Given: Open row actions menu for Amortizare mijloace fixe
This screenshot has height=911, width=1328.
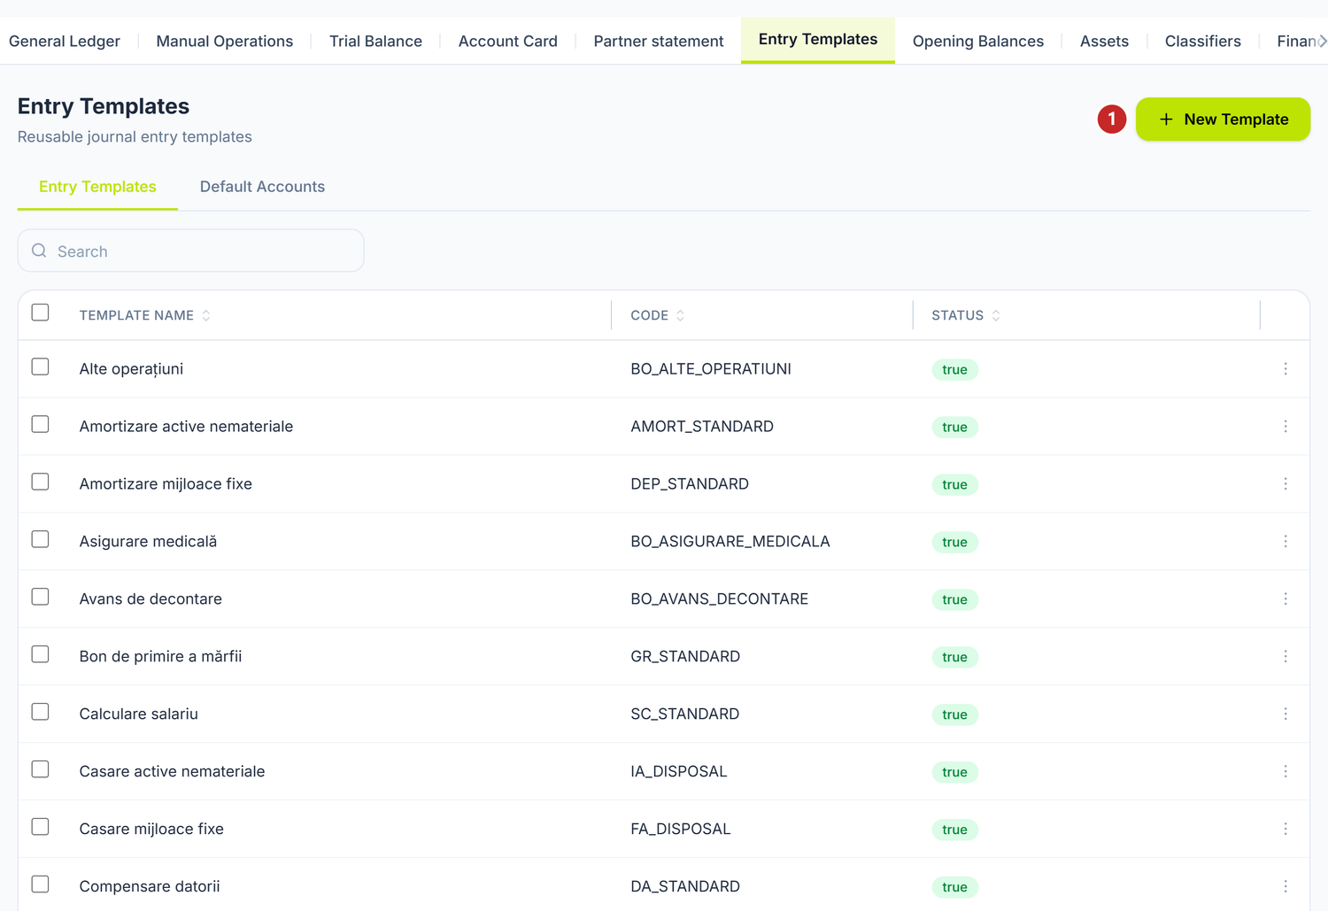Looking at the screenshot, I should tap(1286, 483).
